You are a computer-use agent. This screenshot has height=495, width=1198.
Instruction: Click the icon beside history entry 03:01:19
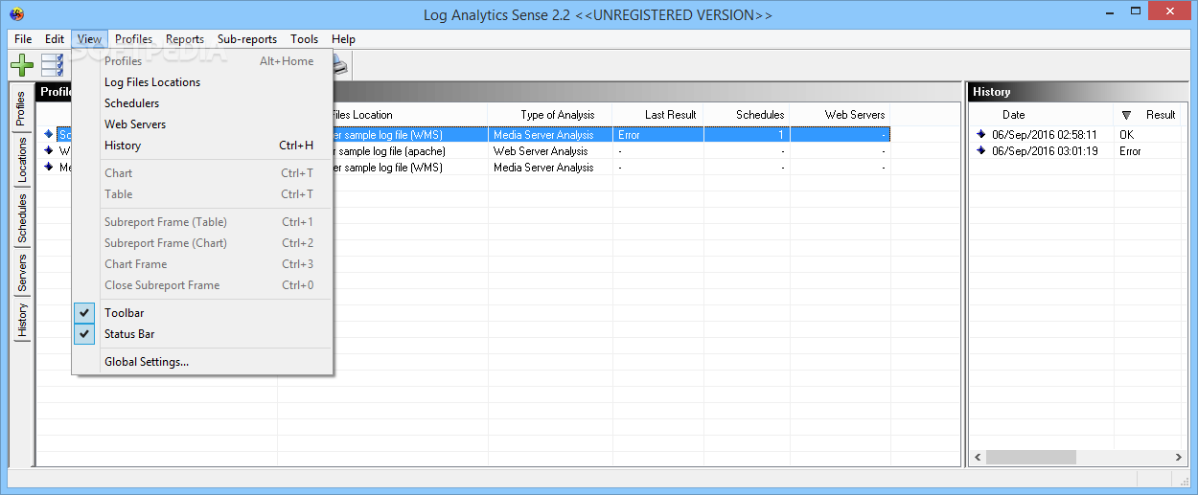coord(980,151)
